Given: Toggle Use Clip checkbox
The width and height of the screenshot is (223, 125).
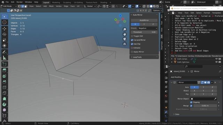Looking at the screenshot, I should point(132,44).
